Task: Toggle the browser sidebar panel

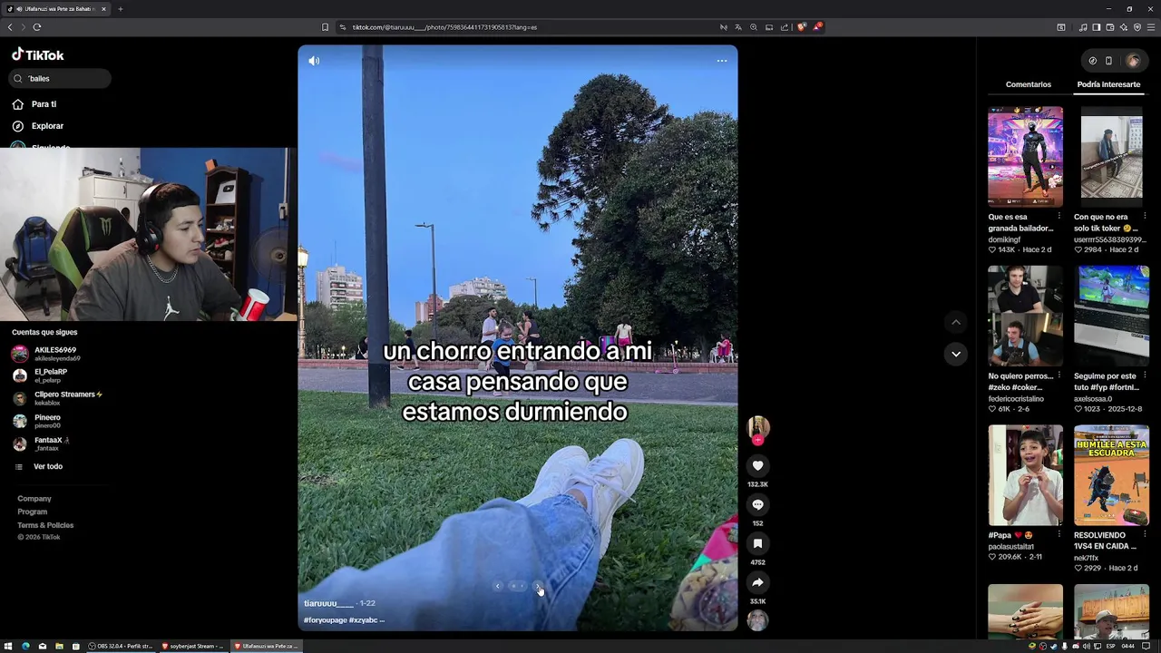Action: click(x=1096, y=27)
